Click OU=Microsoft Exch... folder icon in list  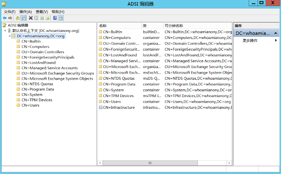click(100, 67)
